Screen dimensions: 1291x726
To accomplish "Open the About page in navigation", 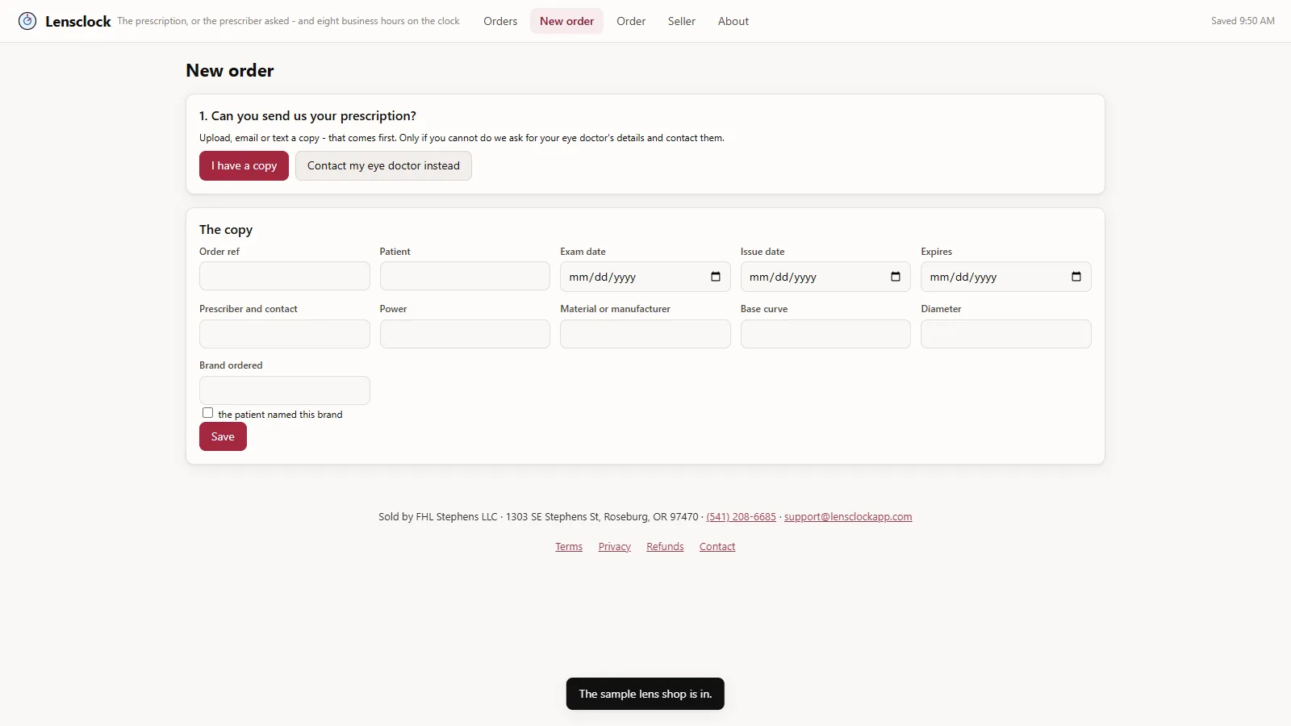I will (x=733, y=21).
